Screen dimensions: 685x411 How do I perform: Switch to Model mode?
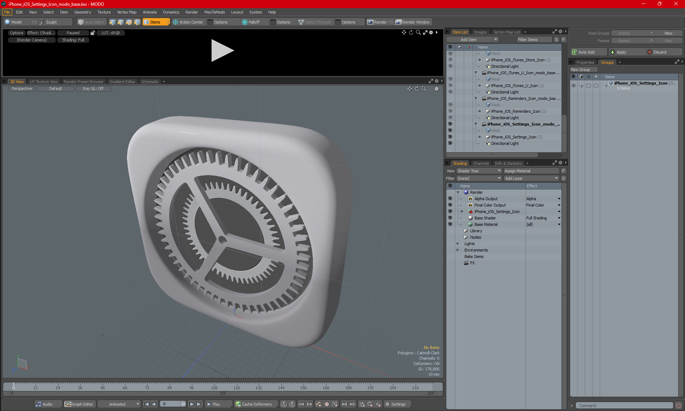[20, 22]
